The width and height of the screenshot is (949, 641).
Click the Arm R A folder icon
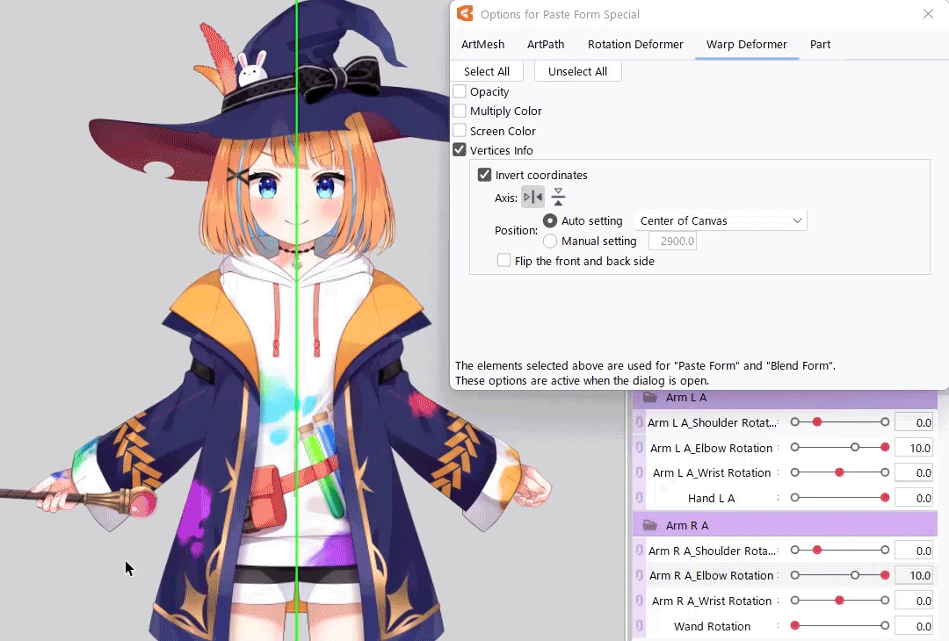(x=650, y=525)
